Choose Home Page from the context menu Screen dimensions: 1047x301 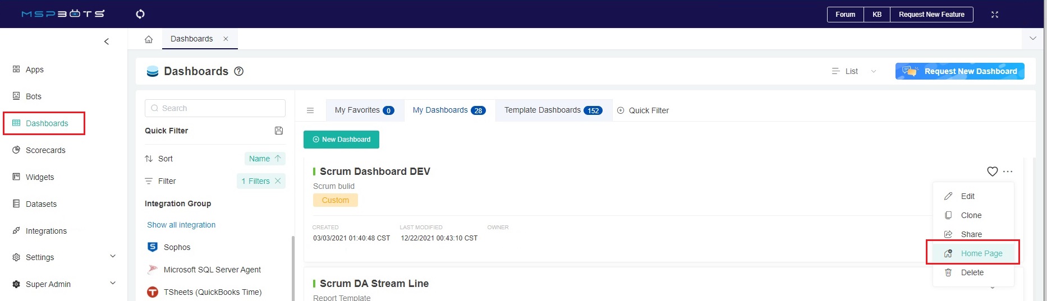click(973, 253)
